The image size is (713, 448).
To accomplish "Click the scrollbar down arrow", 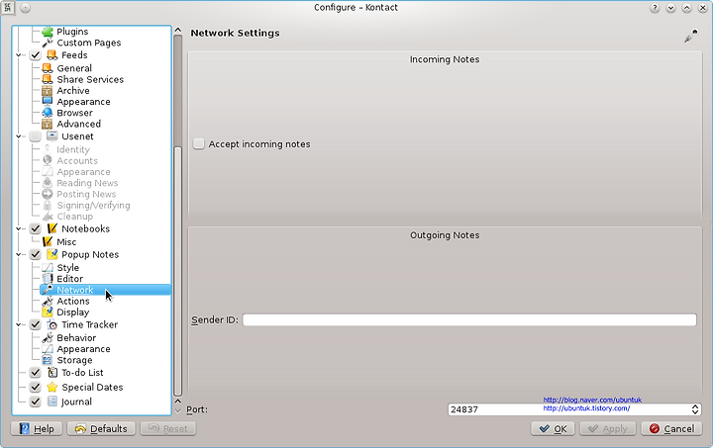I will pos(178,410).
